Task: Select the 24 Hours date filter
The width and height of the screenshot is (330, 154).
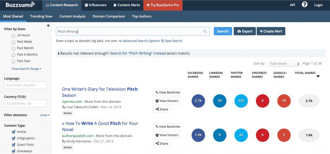Action: (x=14, y=36)
